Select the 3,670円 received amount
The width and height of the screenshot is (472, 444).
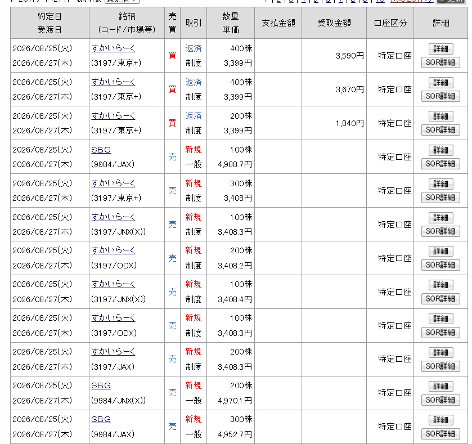[x=350, y=89]
